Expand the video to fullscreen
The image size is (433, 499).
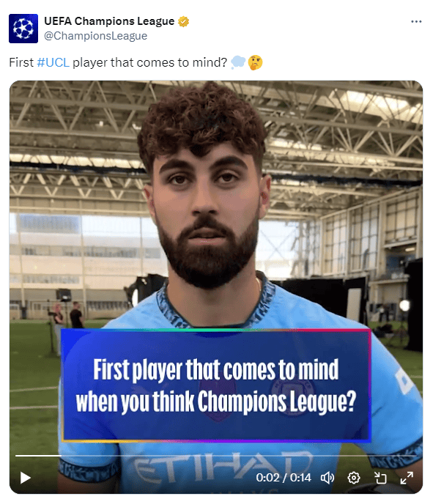407,477
